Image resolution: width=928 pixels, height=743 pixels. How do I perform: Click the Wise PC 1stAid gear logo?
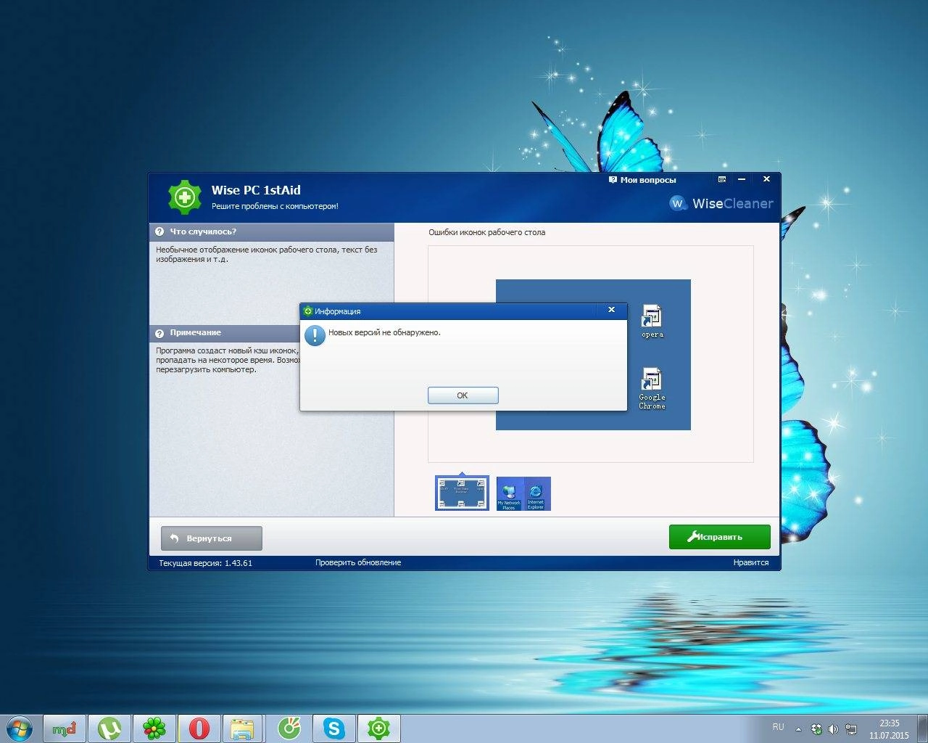click(185, 197)
